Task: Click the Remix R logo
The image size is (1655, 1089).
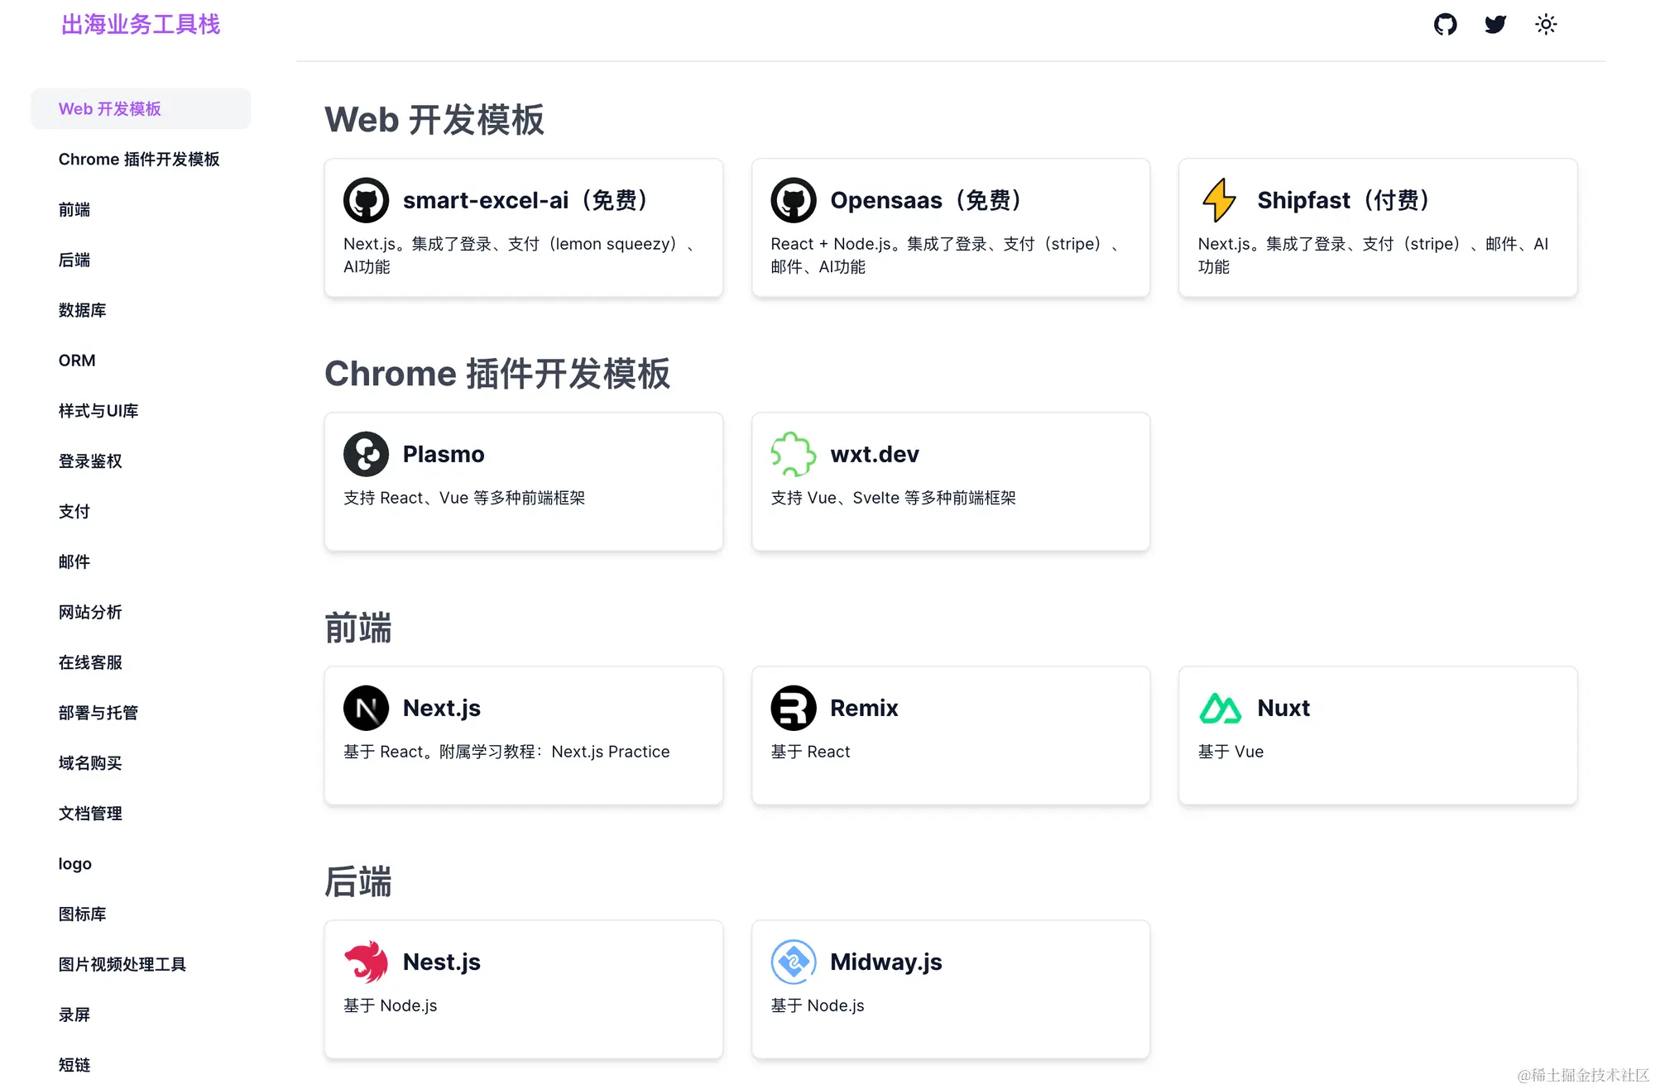Action: [x=794, y=708]
